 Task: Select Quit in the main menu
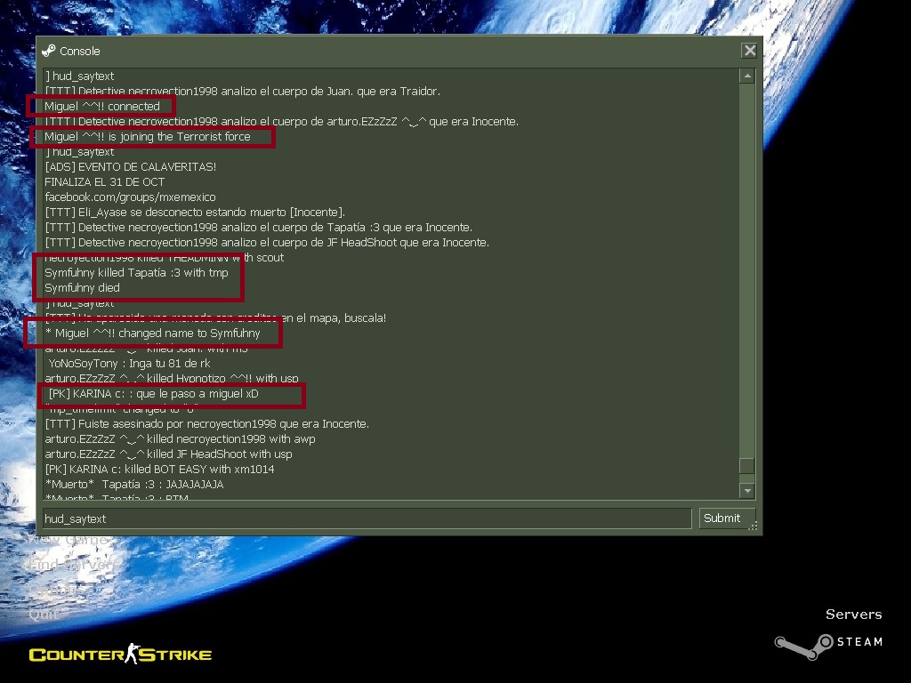click(43, 614)
